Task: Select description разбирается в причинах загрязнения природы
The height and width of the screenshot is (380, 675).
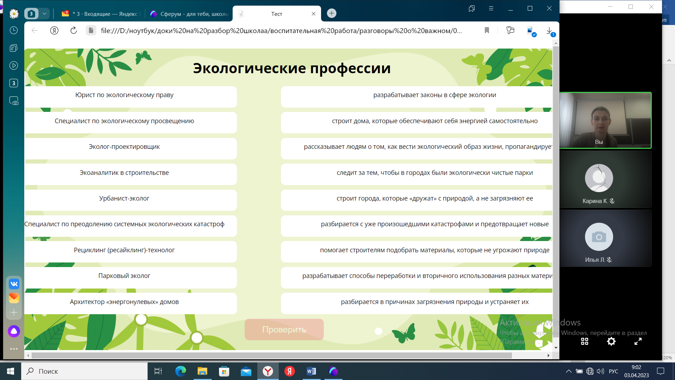Action: click(x=417, y=303)
